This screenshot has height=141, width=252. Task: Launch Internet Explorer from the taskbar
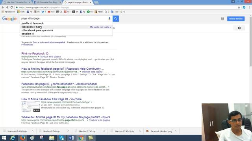(x=13, y=138)
